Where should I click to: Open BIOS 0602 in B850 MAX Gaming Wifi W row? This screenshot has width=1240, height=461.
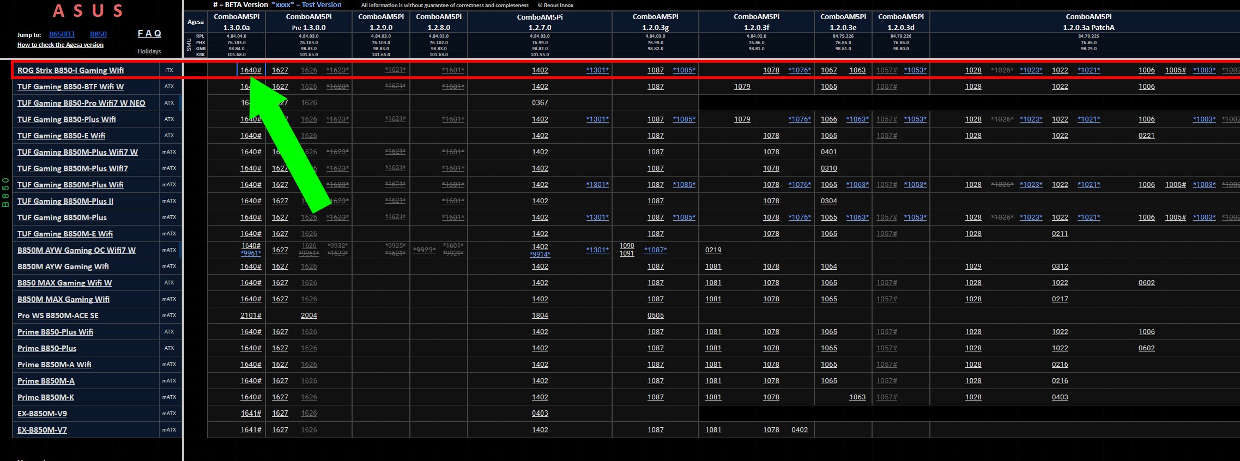pyautogui.click(x=1146, y=283)
